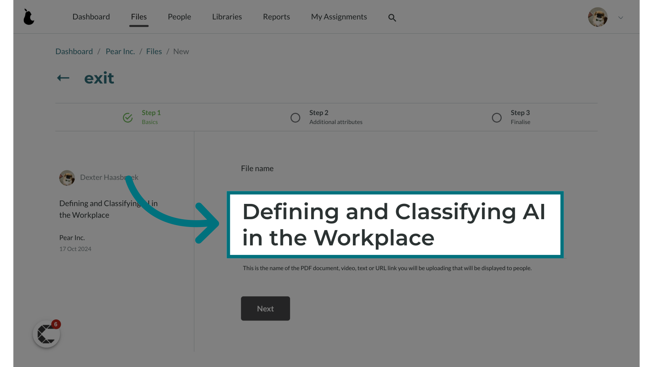Screen dimensions: 653x367
Task: Click the Pear Inc. breadcrumb expander
Action: tap(120, 51)
